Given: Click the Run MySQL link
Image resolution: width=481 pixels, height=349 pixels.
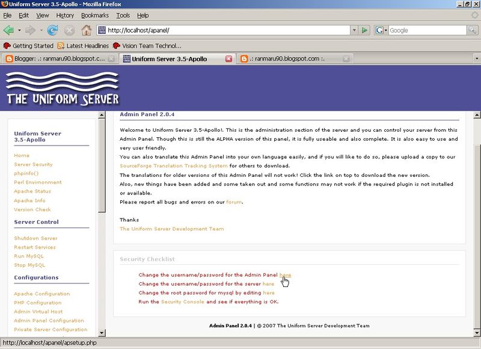Looking at the screenshot, I should 28,256.
